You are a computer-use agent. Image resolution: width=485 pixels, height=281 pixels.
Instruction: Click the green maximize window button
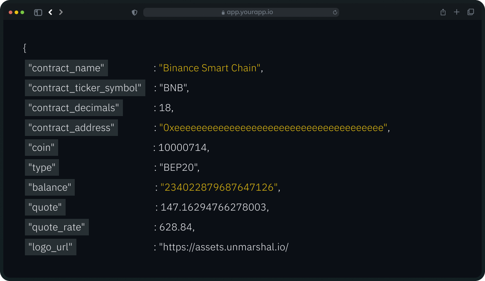(x=22, y=12)
